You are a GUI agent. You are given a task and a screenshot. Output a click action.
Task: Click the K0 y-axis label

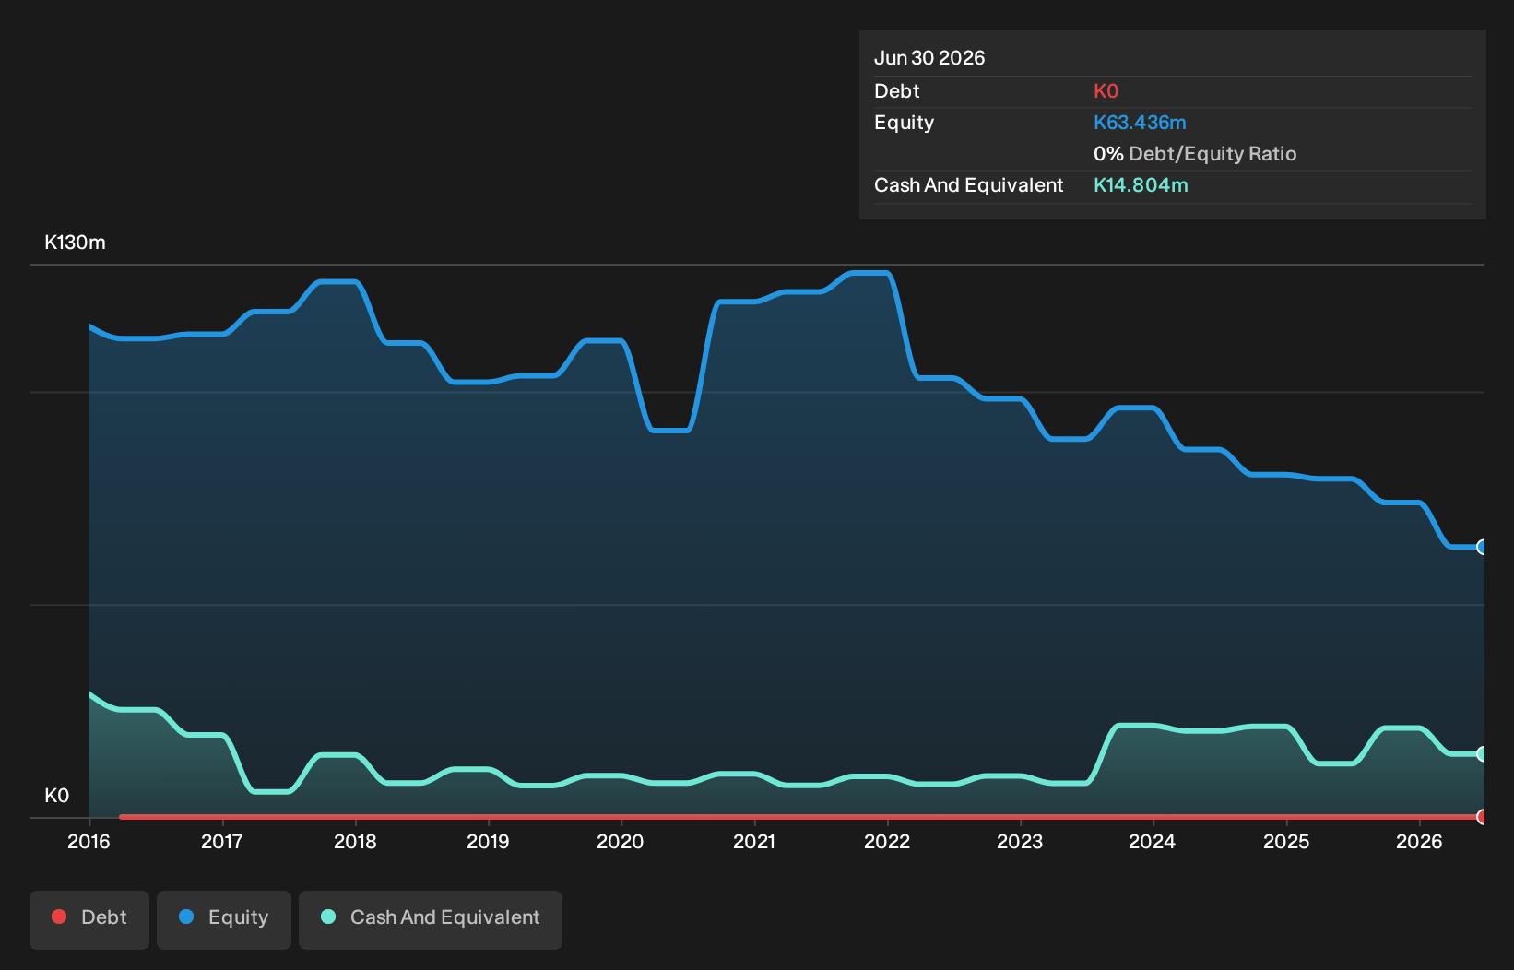[x=56, y=796]
